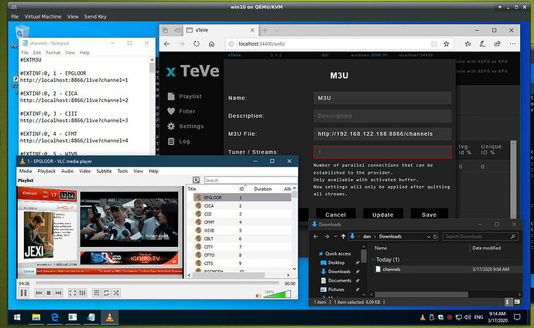The width and height of the screenshot is (534, 328).
Task: Open a new Edge tab
Action: 265,30
